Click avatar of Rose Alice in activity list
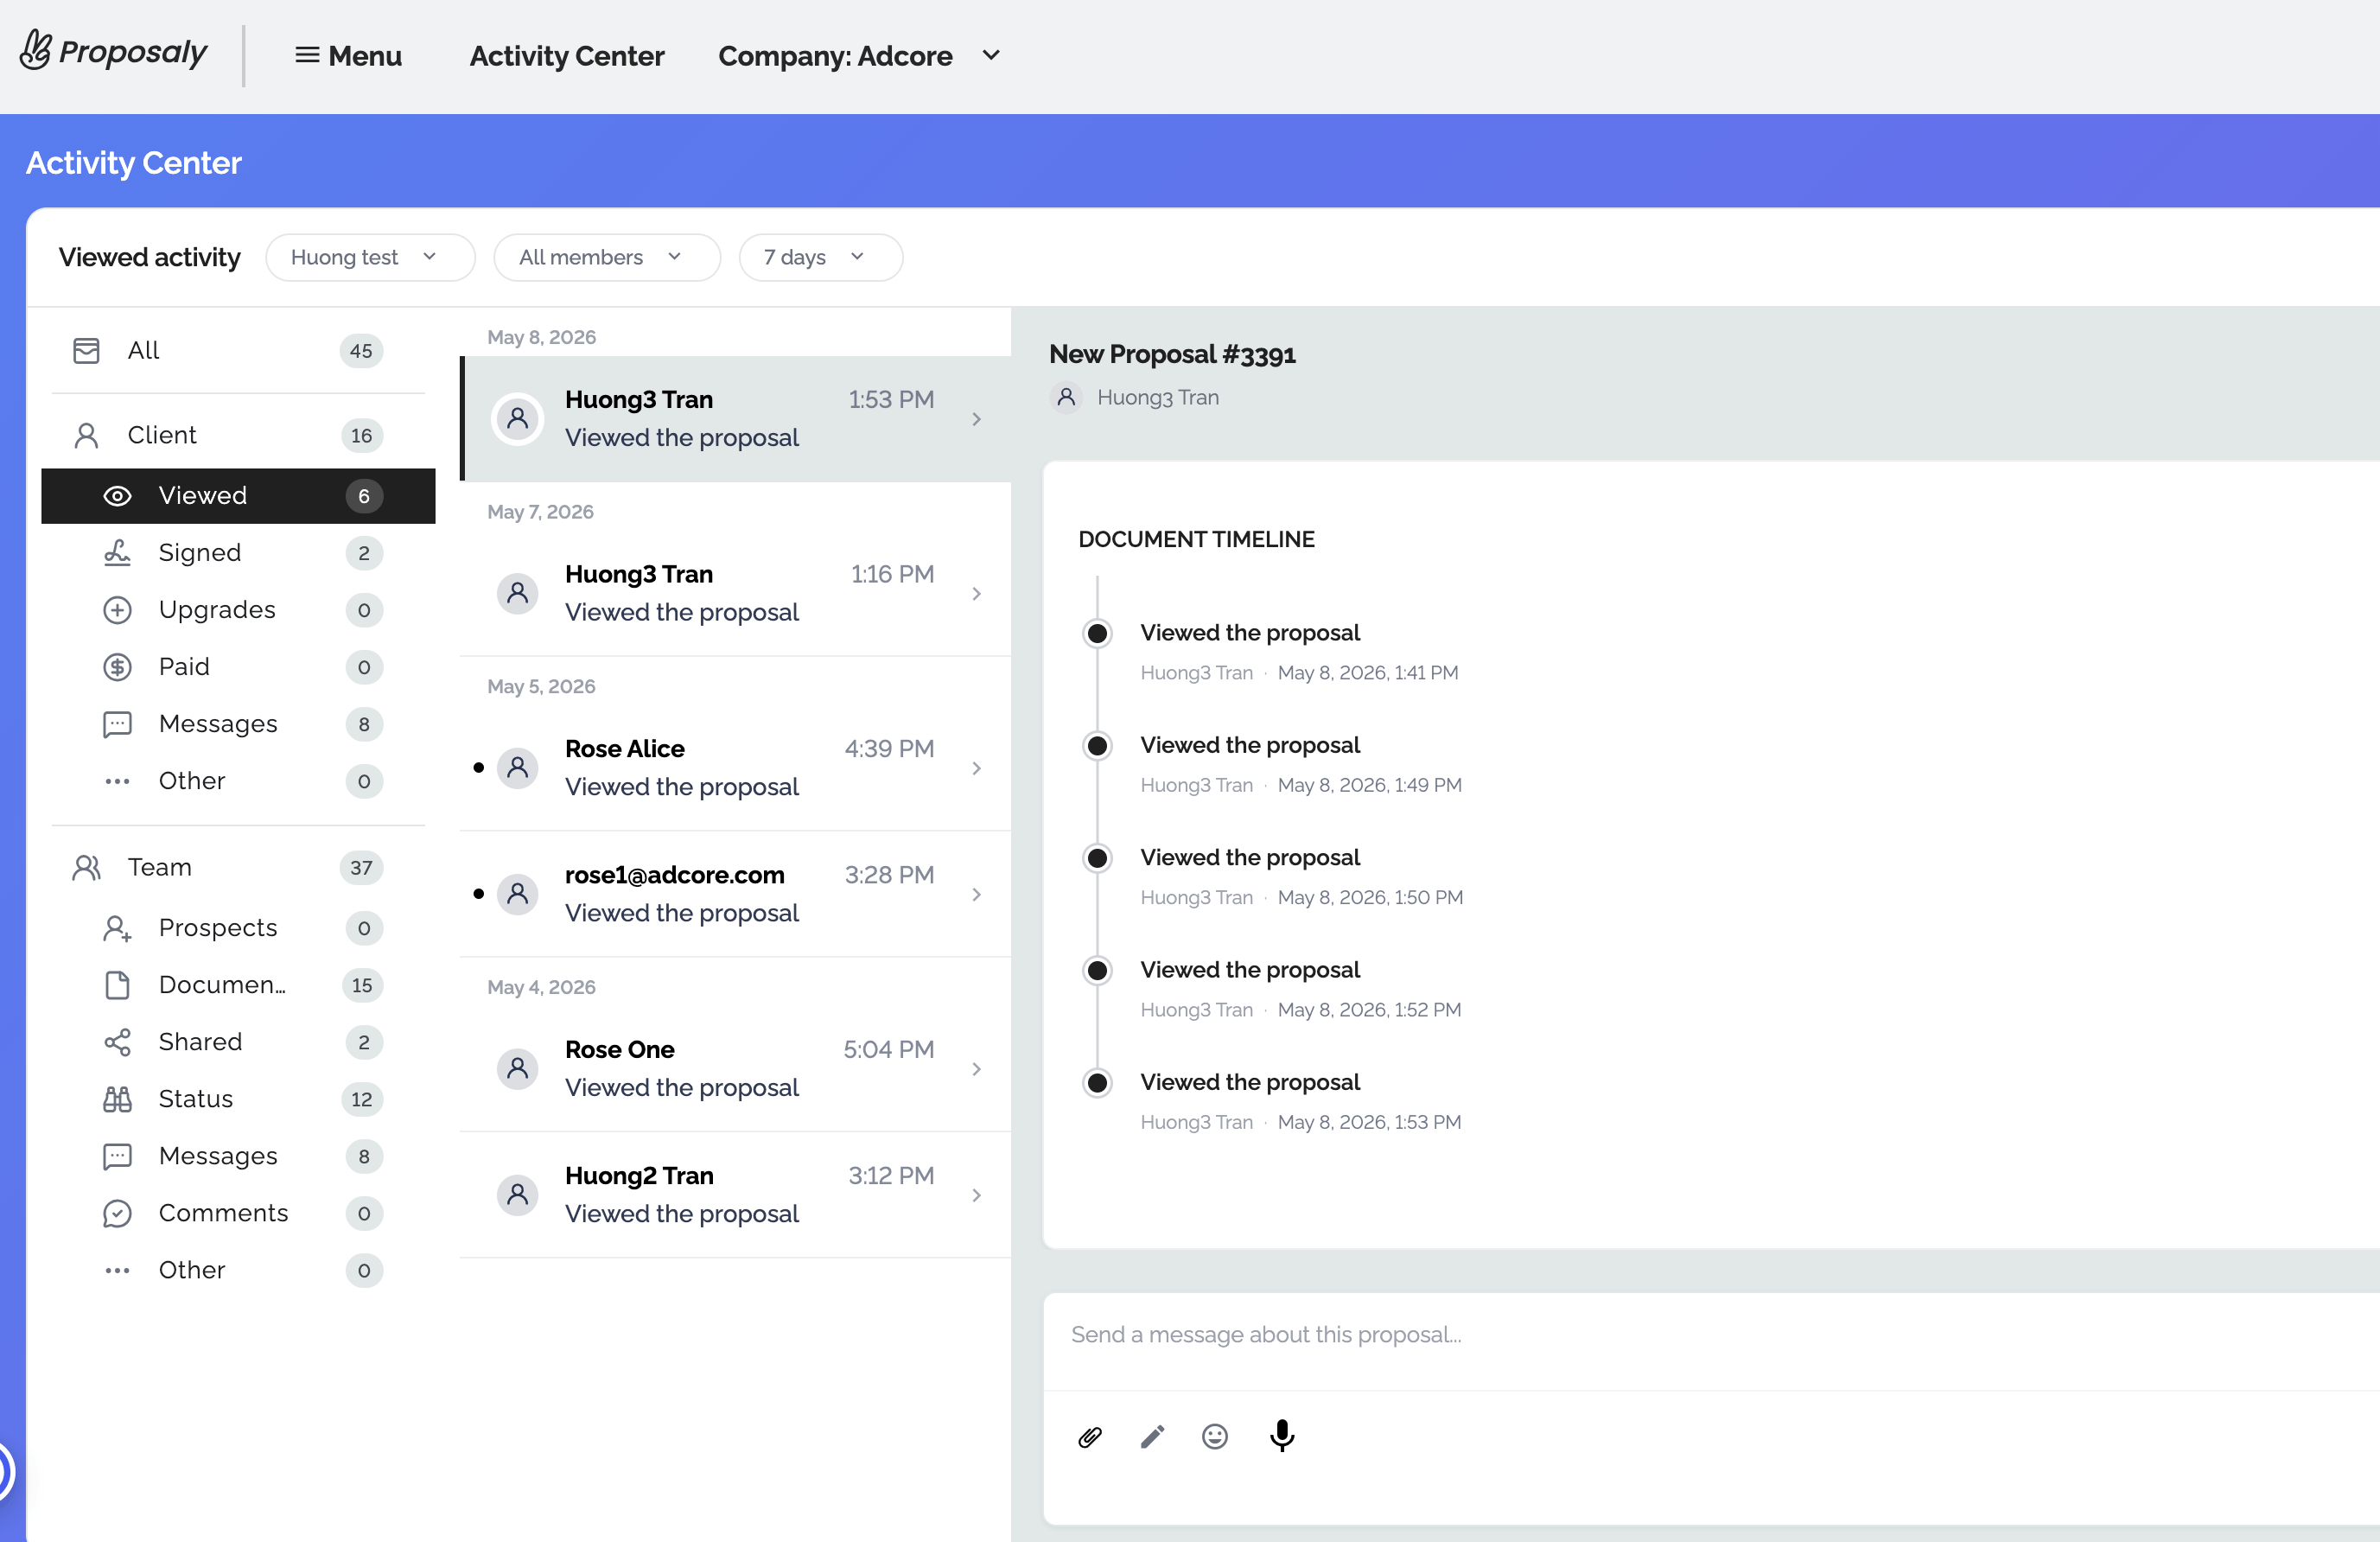The width and height of the screenshot is (2380, 1542). click(x=518, y=768)
